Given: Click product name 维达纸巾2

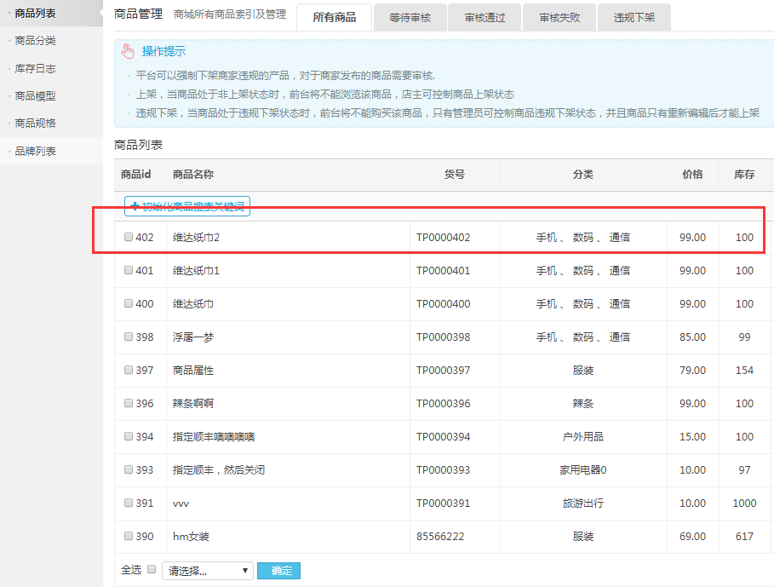Looking at the screenshot, I should [197, 238].
